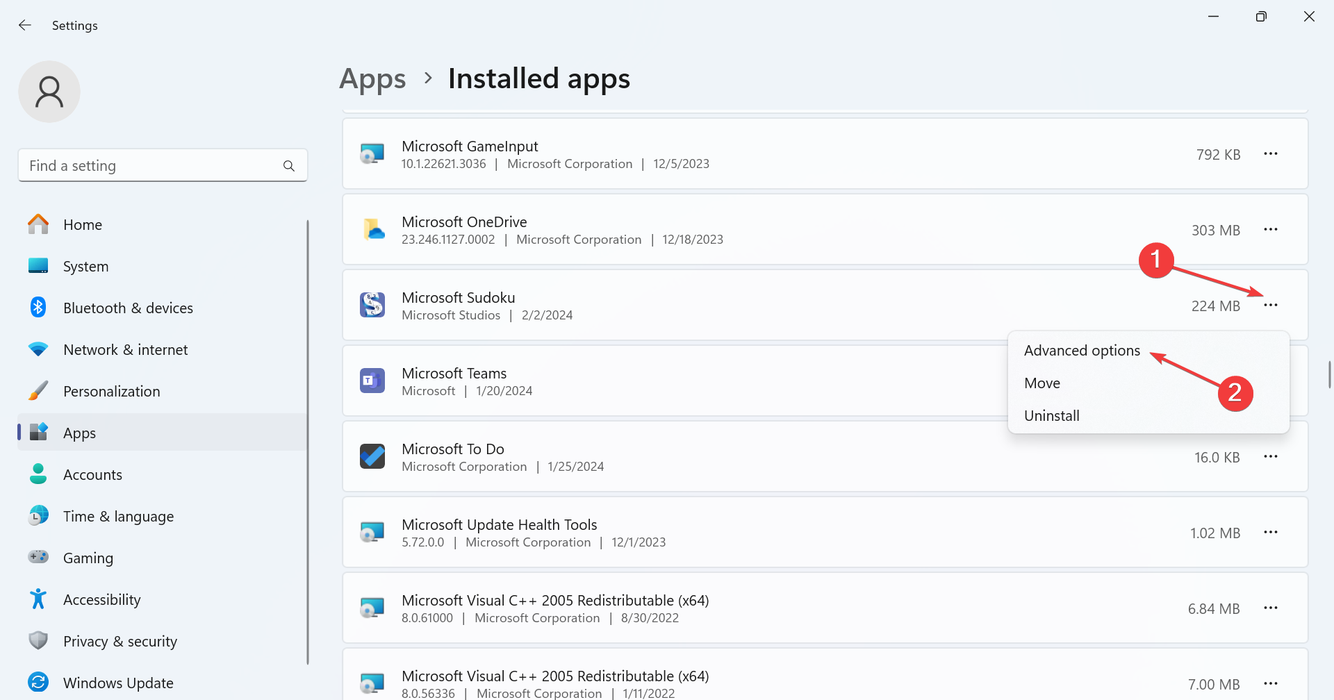Click the Accounts person icon
Image resolution: width=1334 pixels, height=700 pixels.
click(38, 474)
